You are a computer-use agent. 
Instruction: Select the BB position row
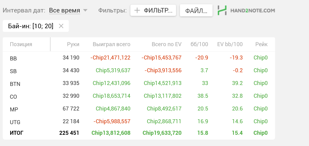(139, 58)
